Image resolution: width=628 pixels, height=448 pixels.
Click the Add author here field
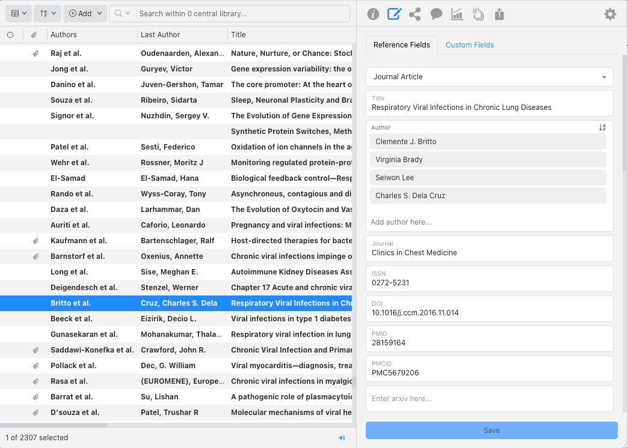tap(489, 222)
